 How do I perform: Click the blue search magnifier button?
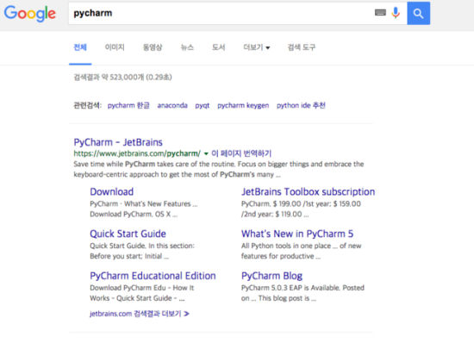point(418,13)
